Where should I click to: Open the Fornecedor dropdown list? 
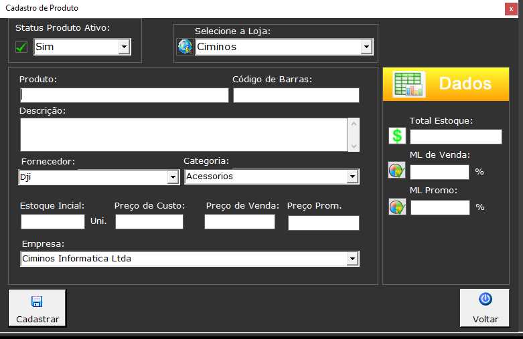173,177
